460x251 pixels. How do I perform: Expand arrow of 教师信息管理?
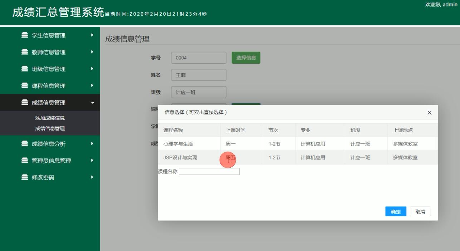pos(92,52)
